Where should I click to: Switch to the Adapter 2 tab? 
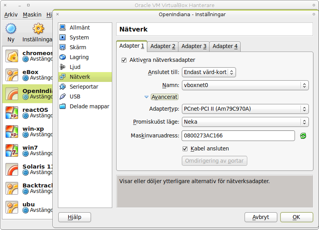[163, 46]
